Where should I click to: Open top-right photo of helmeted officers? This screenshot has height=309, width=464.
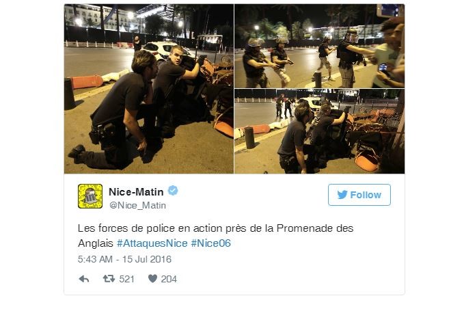[x=320, y=46]
